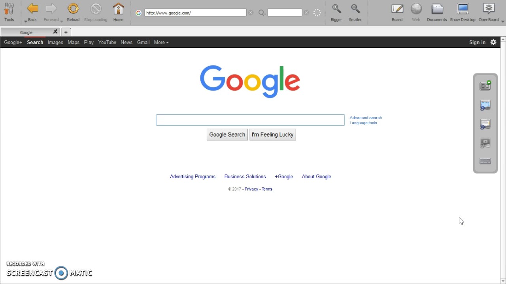
Task: Click the Web globe icon
Action: (416, 9)
